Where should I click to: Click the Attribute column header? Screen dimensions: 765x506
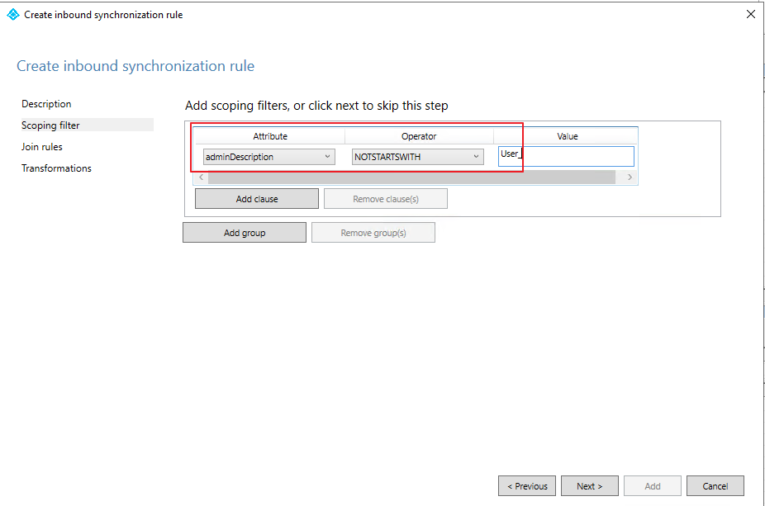(270, 136)
